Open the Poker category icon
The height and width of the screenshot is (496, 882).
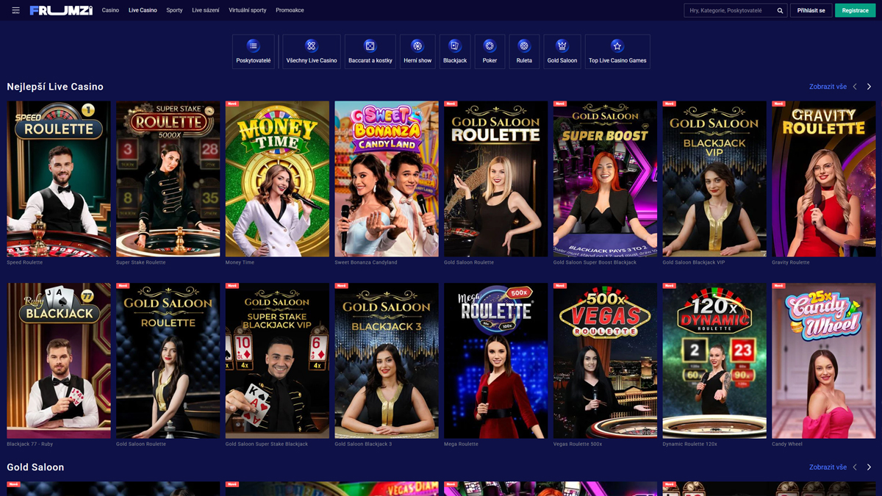(490, 46)
